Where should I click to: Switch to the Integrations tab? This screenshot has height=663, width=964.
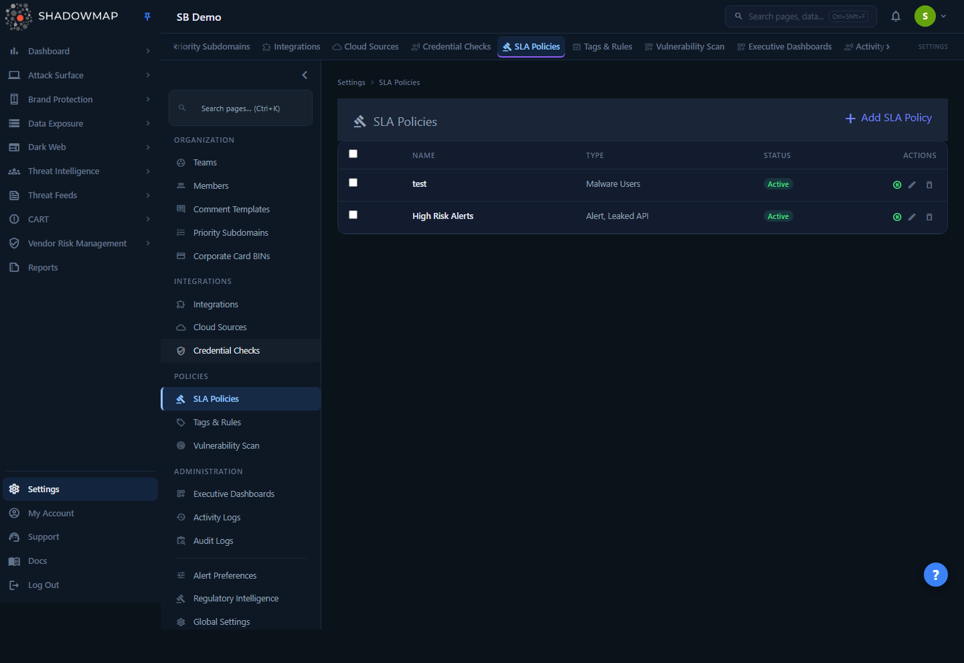coord(291,47)
